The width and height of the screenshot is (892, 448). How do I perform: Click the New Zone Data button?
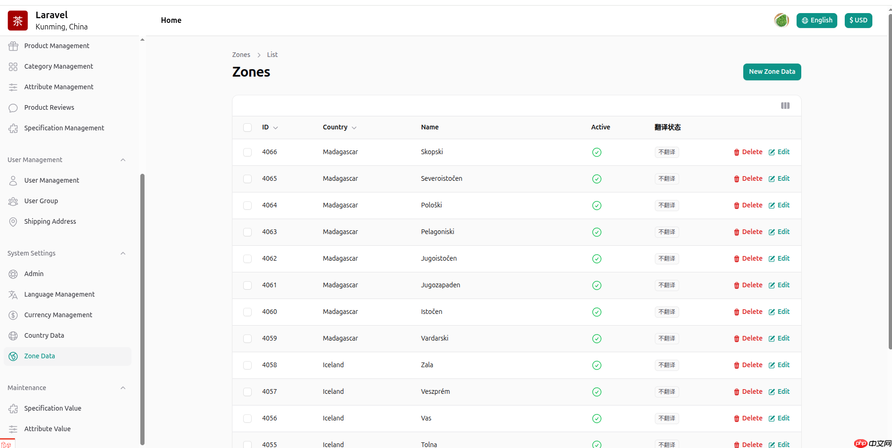pyautogui.click(x=772, y=72)
